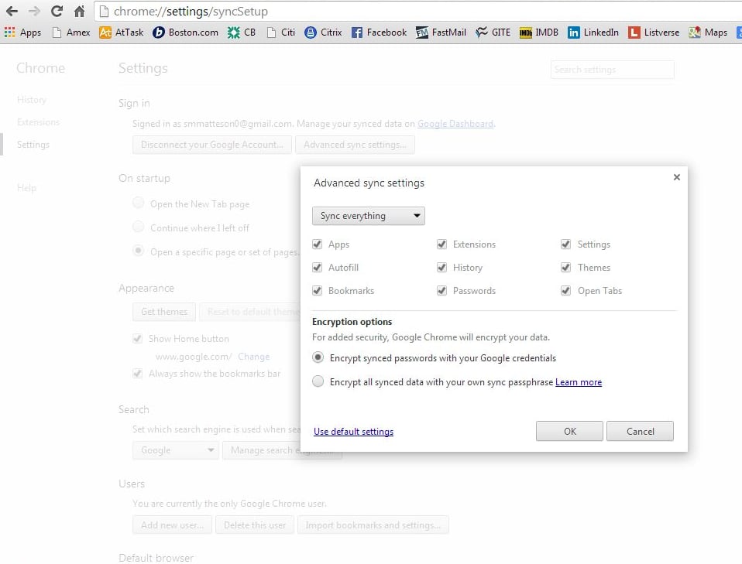This screenshot has height=564, width=742.
Task: Open the Amex bookmark
Action: (x=71, y=32)
